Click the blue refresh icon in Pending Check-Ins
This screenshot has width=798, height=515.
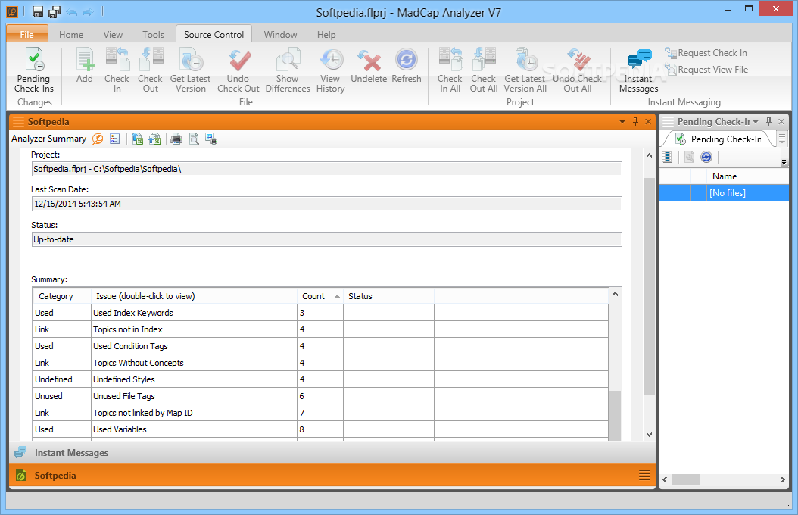coord(706,158)
